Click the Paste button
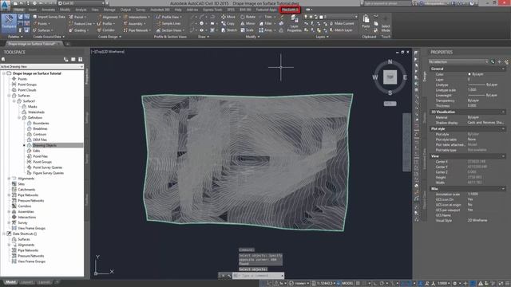This screenshot has height=287, width=511. coord(366,22)
